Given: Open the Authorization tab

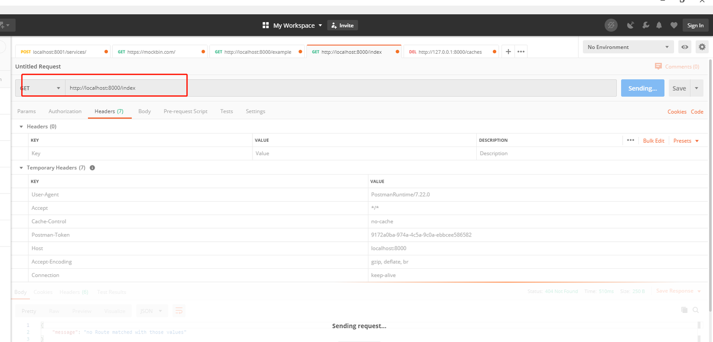Looking at the screenshot, I should point(65,111).
